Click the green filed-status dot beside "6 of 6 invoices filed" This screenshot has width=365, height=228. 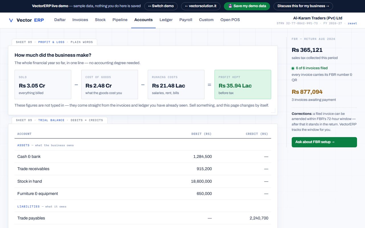click(293, 68)
